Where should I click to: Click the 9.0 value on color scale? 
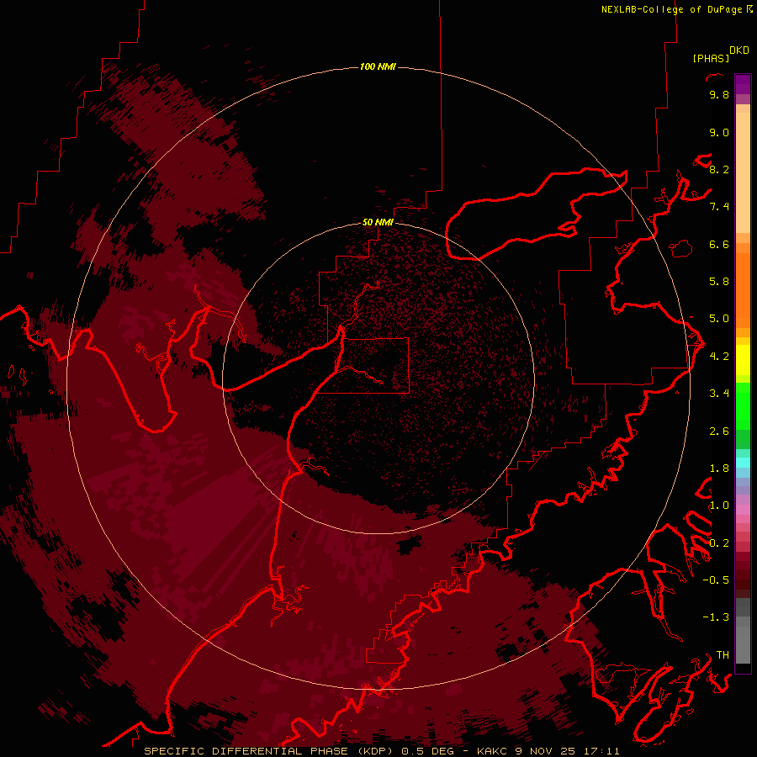pyautogui.click(x=719, y=132)
